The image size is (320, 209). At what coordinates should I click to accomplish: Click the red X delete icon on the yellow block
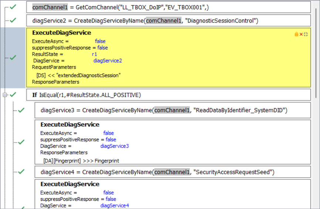point(301,34)
